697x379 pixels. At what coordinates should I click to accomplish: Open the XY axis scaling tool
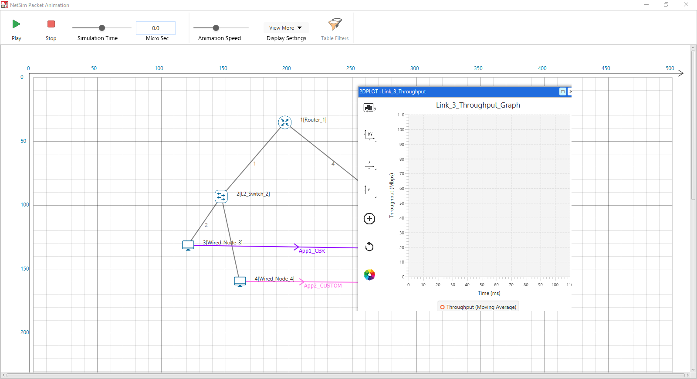[x=370, y=135]
